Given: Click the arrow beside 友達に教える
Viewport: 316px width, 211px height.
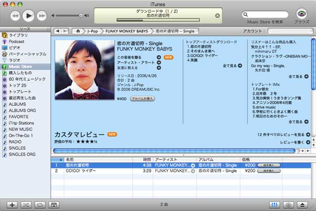Looking at the screenshot, I should tap(159, 68).
